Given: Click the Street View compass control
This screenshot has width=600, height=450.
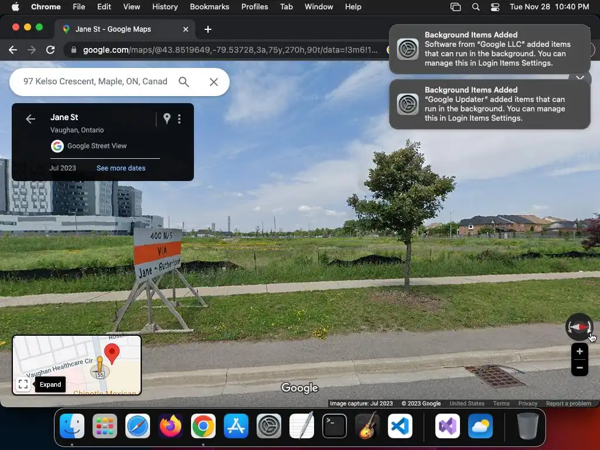Looking at the screenshot, I should tap(579, 327).
